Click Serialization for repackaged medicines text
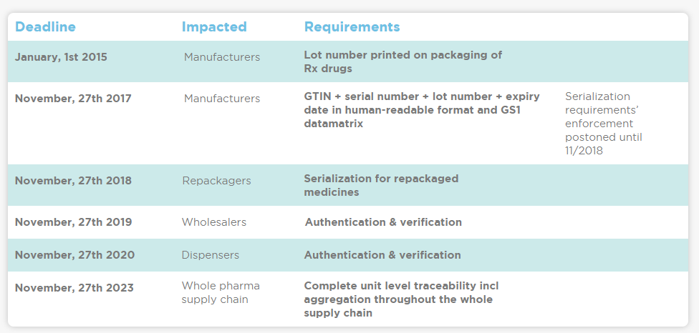 (x=381, y=185)
